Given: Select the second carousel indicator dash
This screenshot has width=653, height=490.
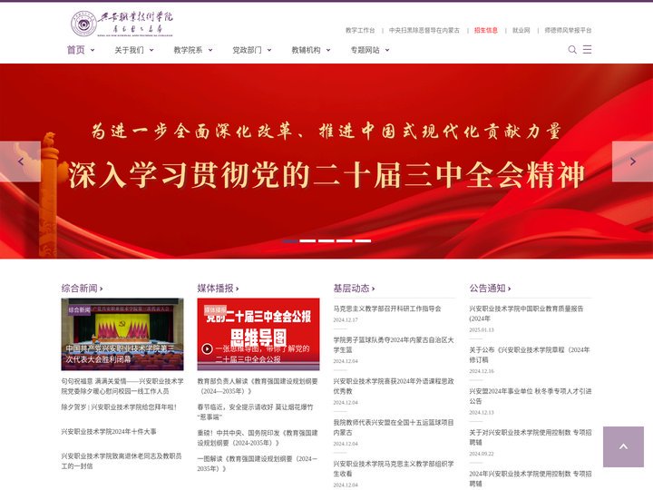Looking at the screenshot, I should [307, 240].
